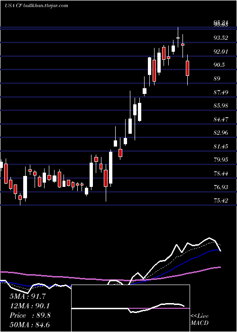Viewport: 237px width, 332px height.
Task: Click inside the MACD inset panel
Action: 130,308
